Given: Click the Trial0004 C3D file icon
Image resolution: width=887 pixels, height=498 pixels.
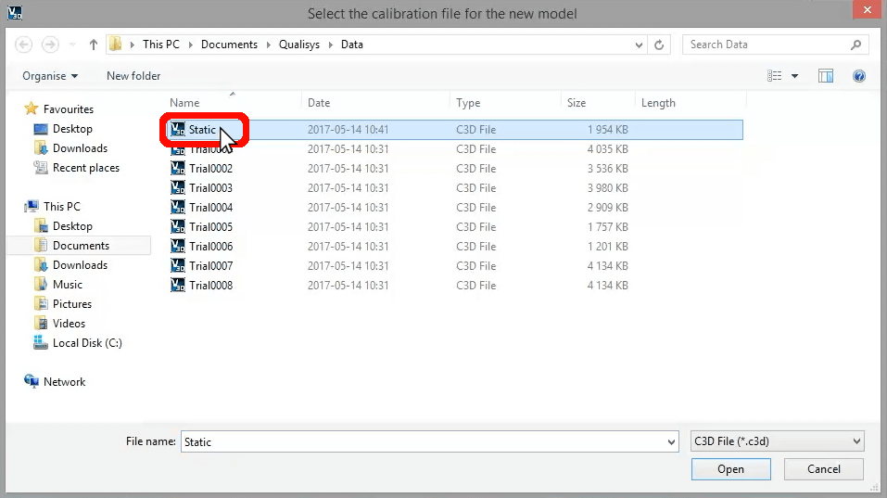Looking at the screenshot, I should (178, 208).
